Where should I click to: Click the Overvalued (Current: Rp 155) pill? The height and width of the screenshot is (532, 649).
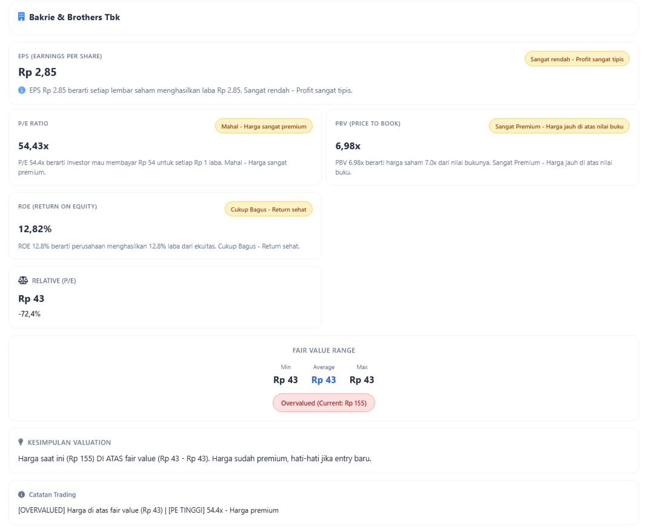coord(324,403)
